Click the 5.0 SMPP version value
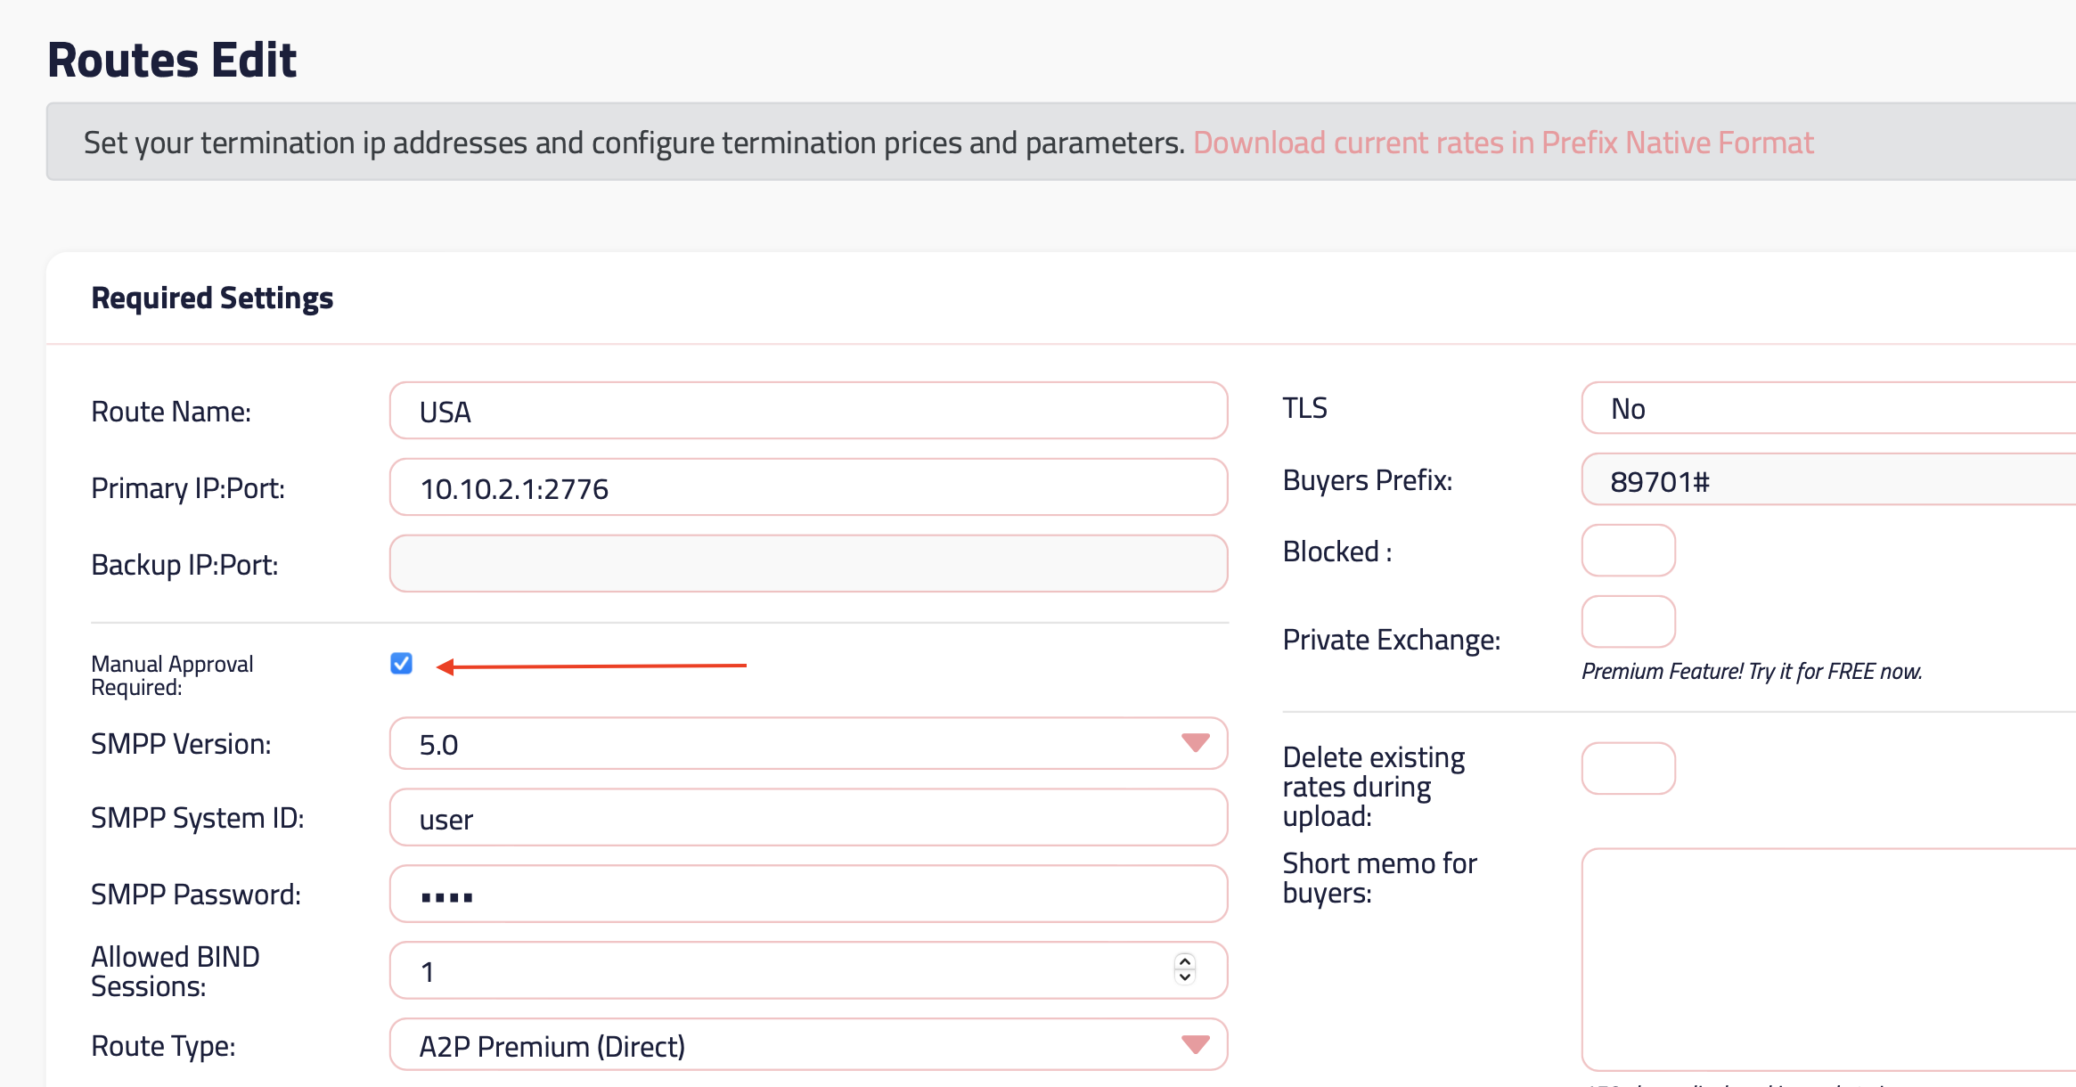Screen dimensions: 2076x1087 (x=439, y=745)
